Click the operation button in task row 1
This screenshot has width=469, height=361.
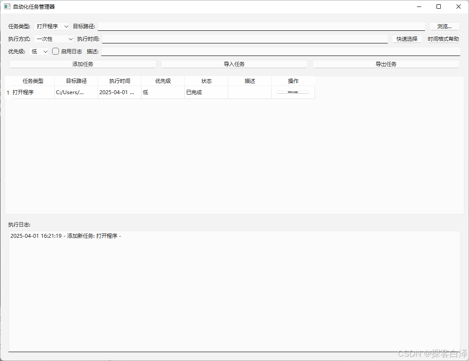tap(293, 92)
